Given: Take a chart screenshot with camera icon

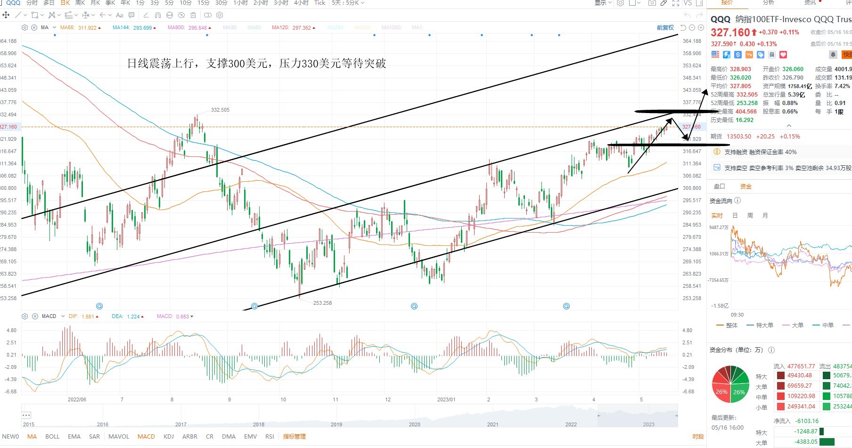Looking at the screenshot, I should (652, 3).
